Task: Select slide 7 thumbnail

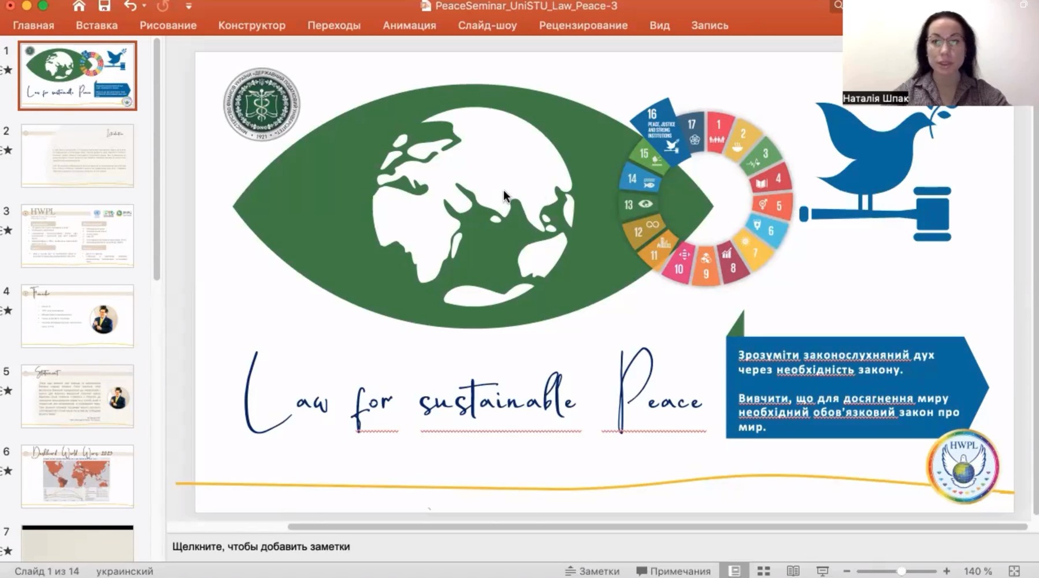Action: pyautogui.click(x=77, y=543)
